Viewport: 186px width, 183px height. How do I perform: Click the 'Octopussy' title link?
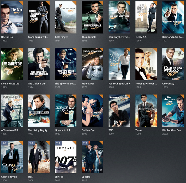click(168, 84)
